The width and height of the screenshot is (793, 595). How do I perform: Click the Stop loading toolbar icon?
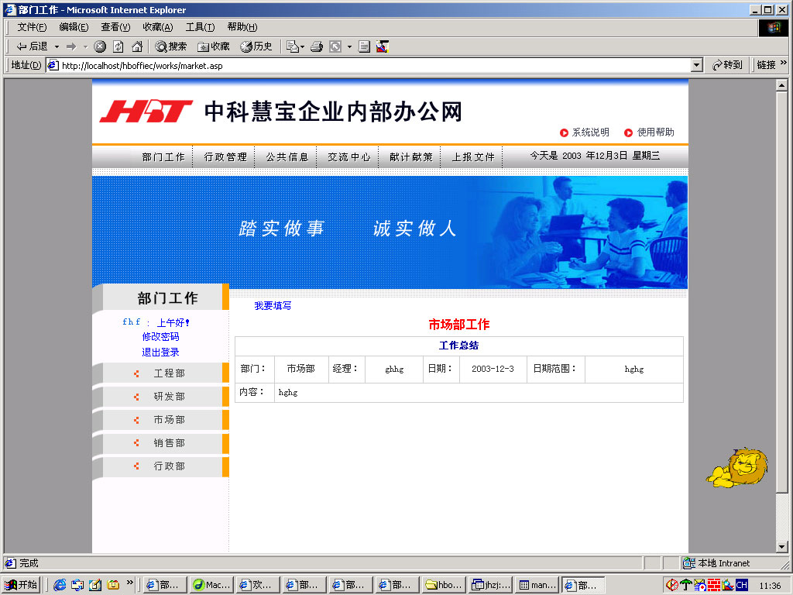[x=100, y=46]
